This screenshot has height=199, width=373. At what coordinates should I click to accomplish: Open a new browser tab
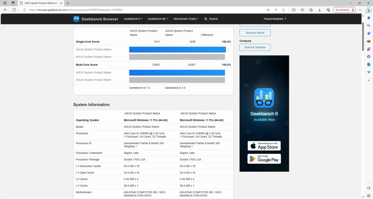click(67, 3)
